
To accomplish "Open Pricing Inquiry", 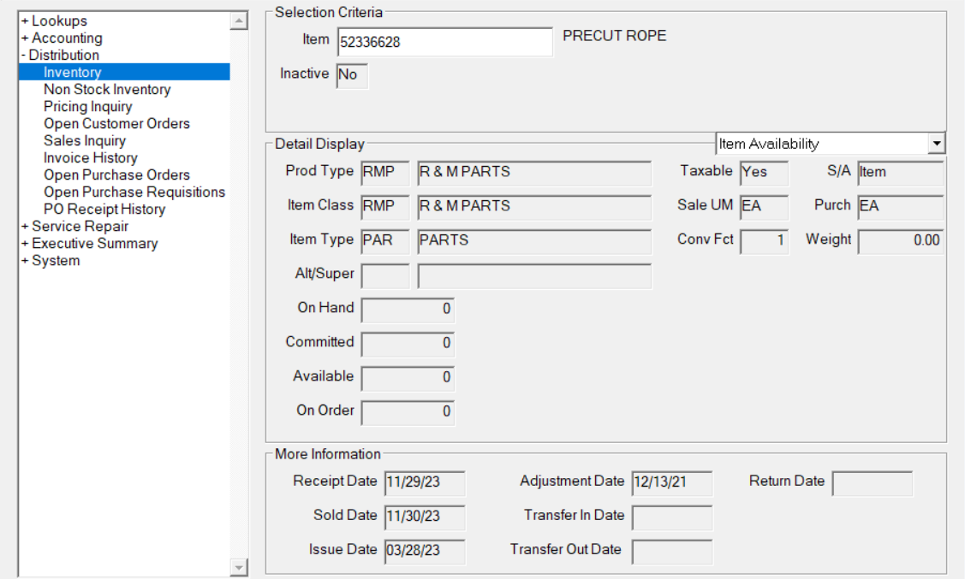I will 88,107.
